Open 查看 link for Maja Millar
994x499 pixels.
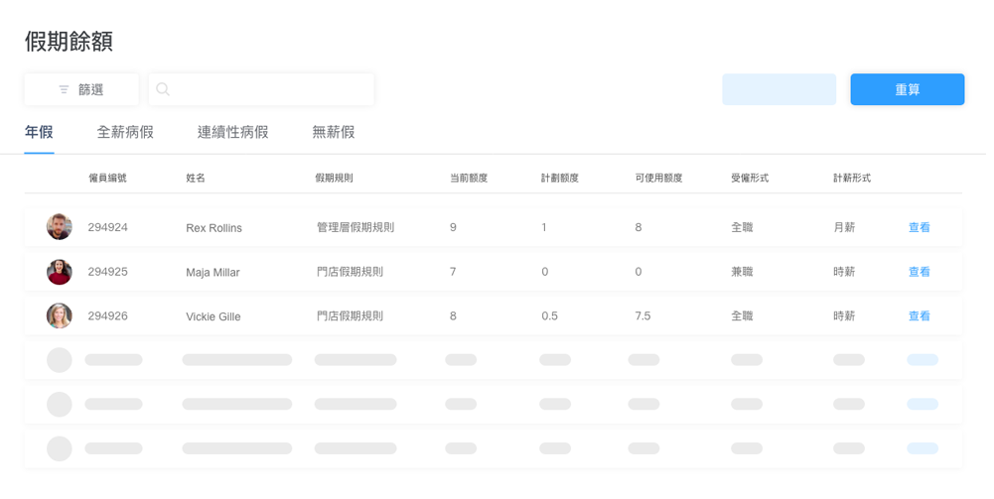[x=919, y=272]
